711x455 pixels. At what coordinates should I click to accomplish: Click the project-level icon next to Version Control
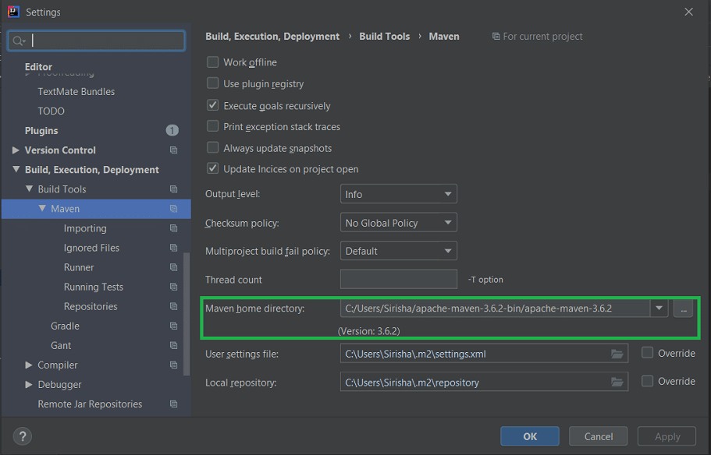174,150
